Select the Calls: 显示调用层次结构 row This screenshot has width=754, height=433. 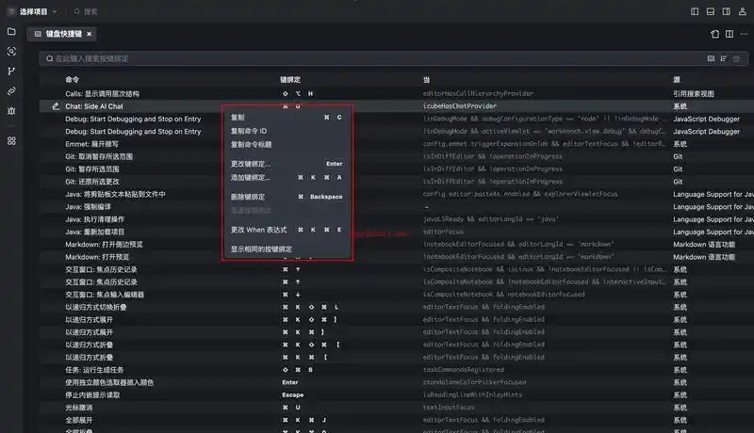[397, 93]
